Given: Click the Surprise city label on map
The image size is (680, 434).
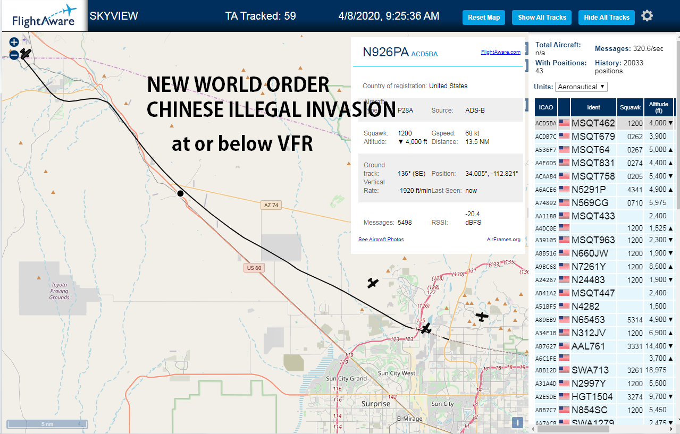Looking at the screenshot, I should point(376,404).
